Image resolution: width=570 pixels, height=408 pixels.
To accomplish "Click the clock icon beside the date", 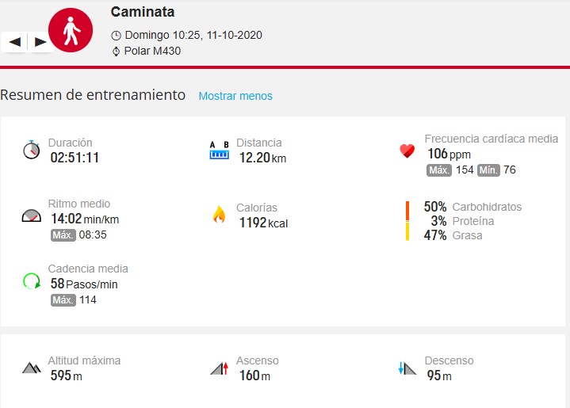I will click(x=117, y=36).
